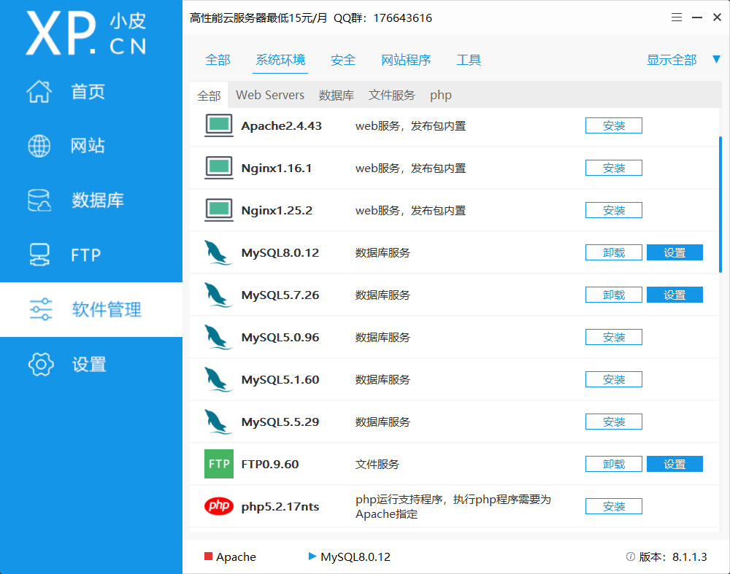The height and width of the screenshot is (574, 730).
Task: Uninstall FTP0.9.60 with 卸载 button
Action: tap(614, 464)
